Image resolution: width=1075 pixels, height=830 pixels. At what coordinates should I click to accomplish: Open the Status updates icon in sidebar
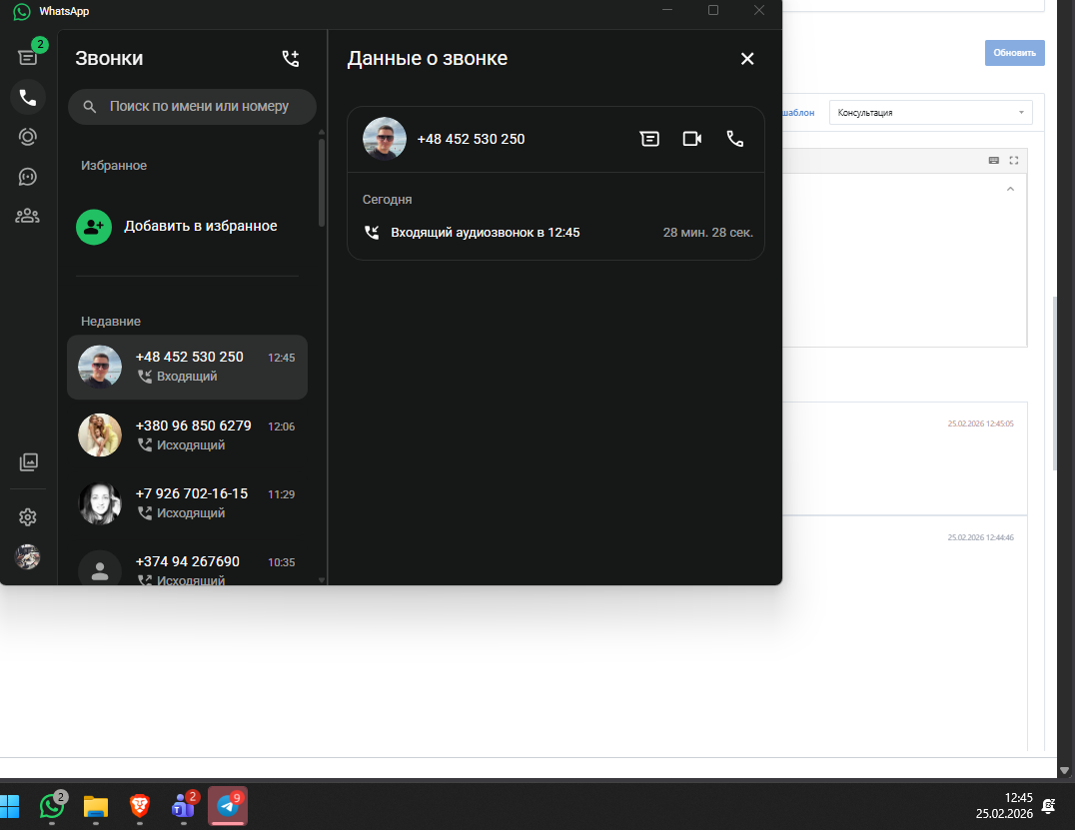(x=27, y=137)
